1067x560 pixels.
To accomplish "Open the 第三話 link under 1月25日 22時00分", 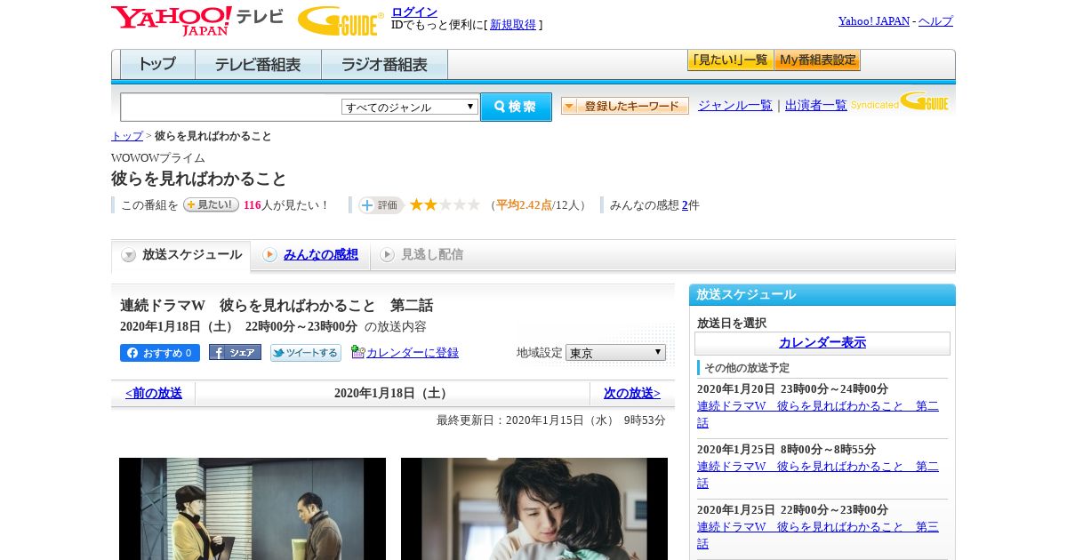I will point(818,535).
